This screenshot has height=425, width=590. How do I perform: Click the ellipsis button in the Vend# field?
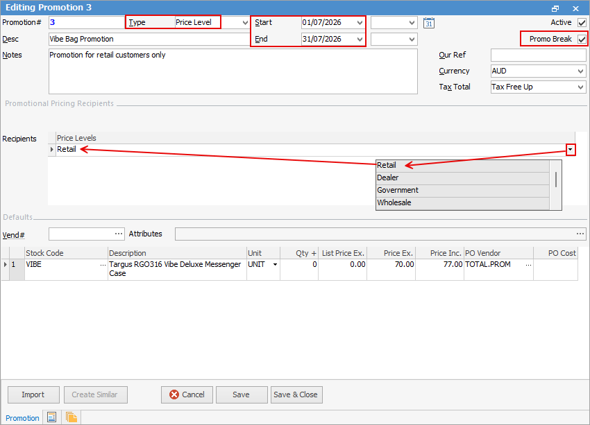(119, 234)
